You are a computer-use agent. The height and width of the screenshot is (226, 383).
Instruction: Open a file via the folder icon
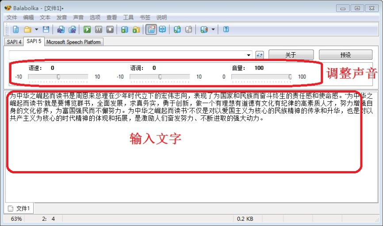[27, 30]
